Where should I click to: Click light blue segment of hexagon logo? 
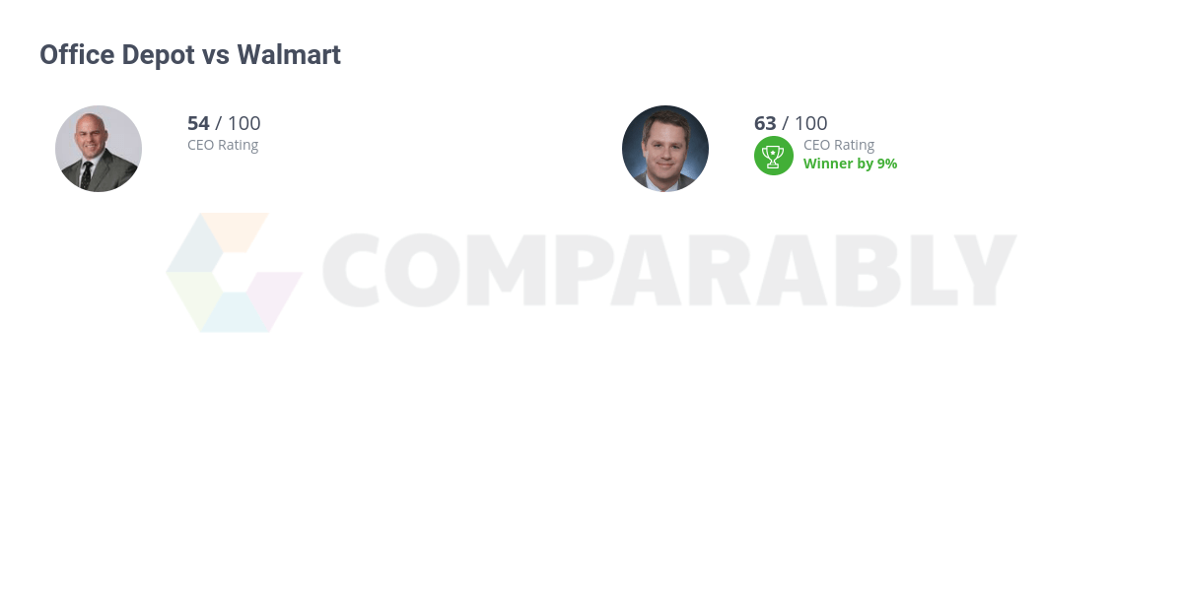pyautogui.click(x=235, y=312)
